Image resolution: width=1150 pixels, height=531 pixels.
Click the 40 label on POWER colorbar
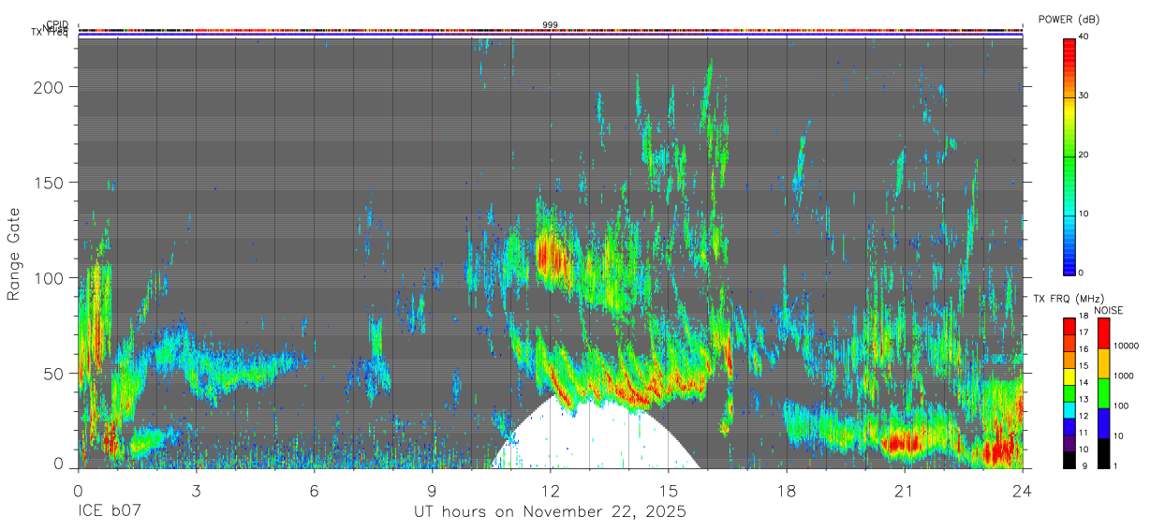(1084, 37)
